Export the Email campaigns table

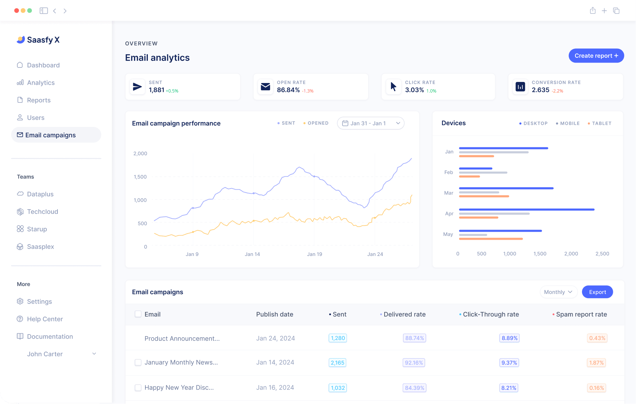pyautogui.click(x=597, y=292)
